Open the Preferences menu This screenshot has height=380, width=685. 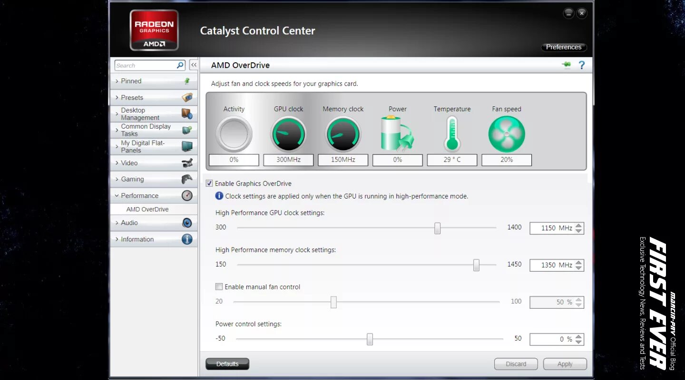(564, 47)
